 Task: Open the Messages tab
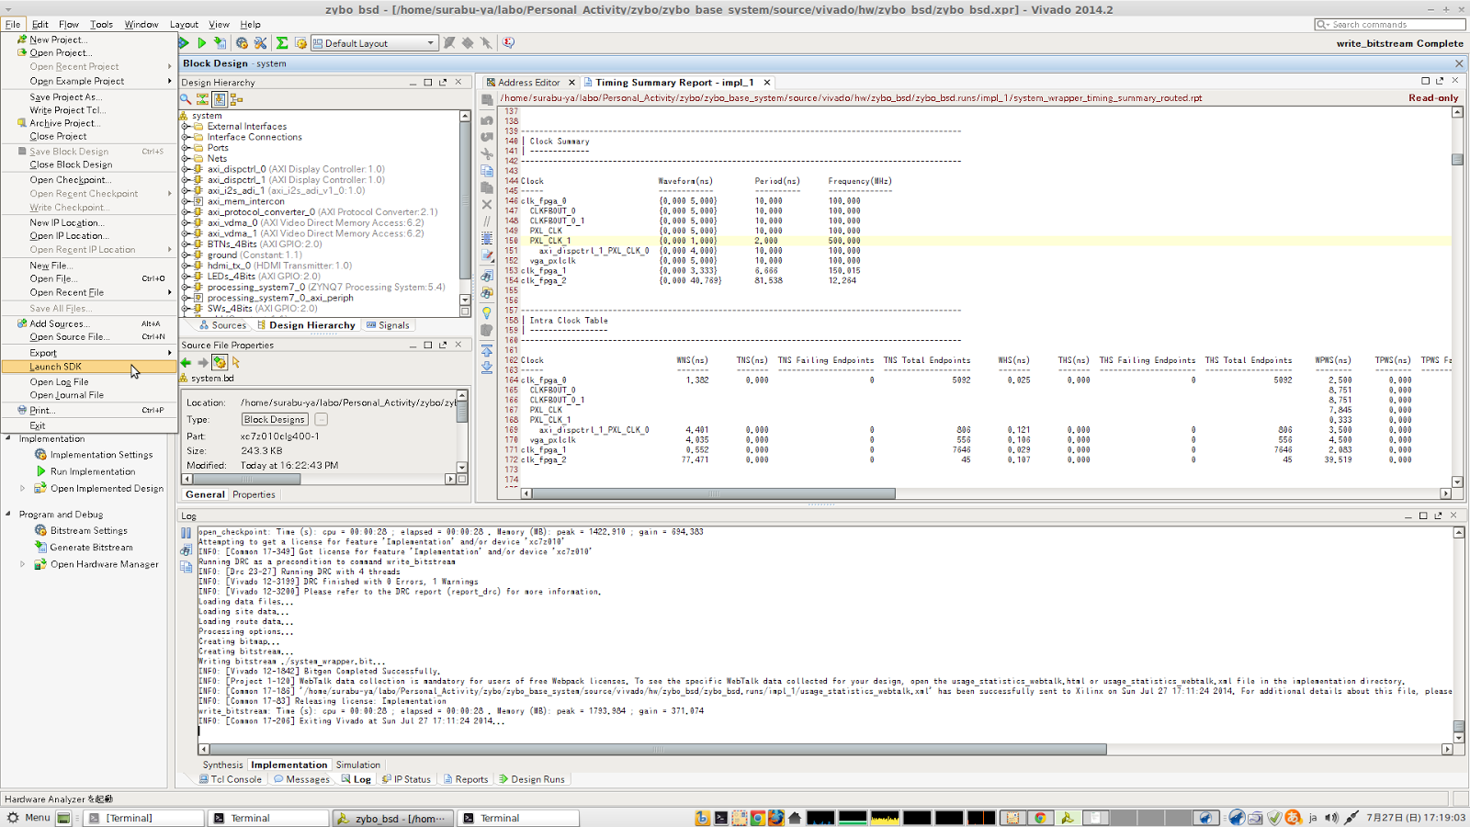302,779
